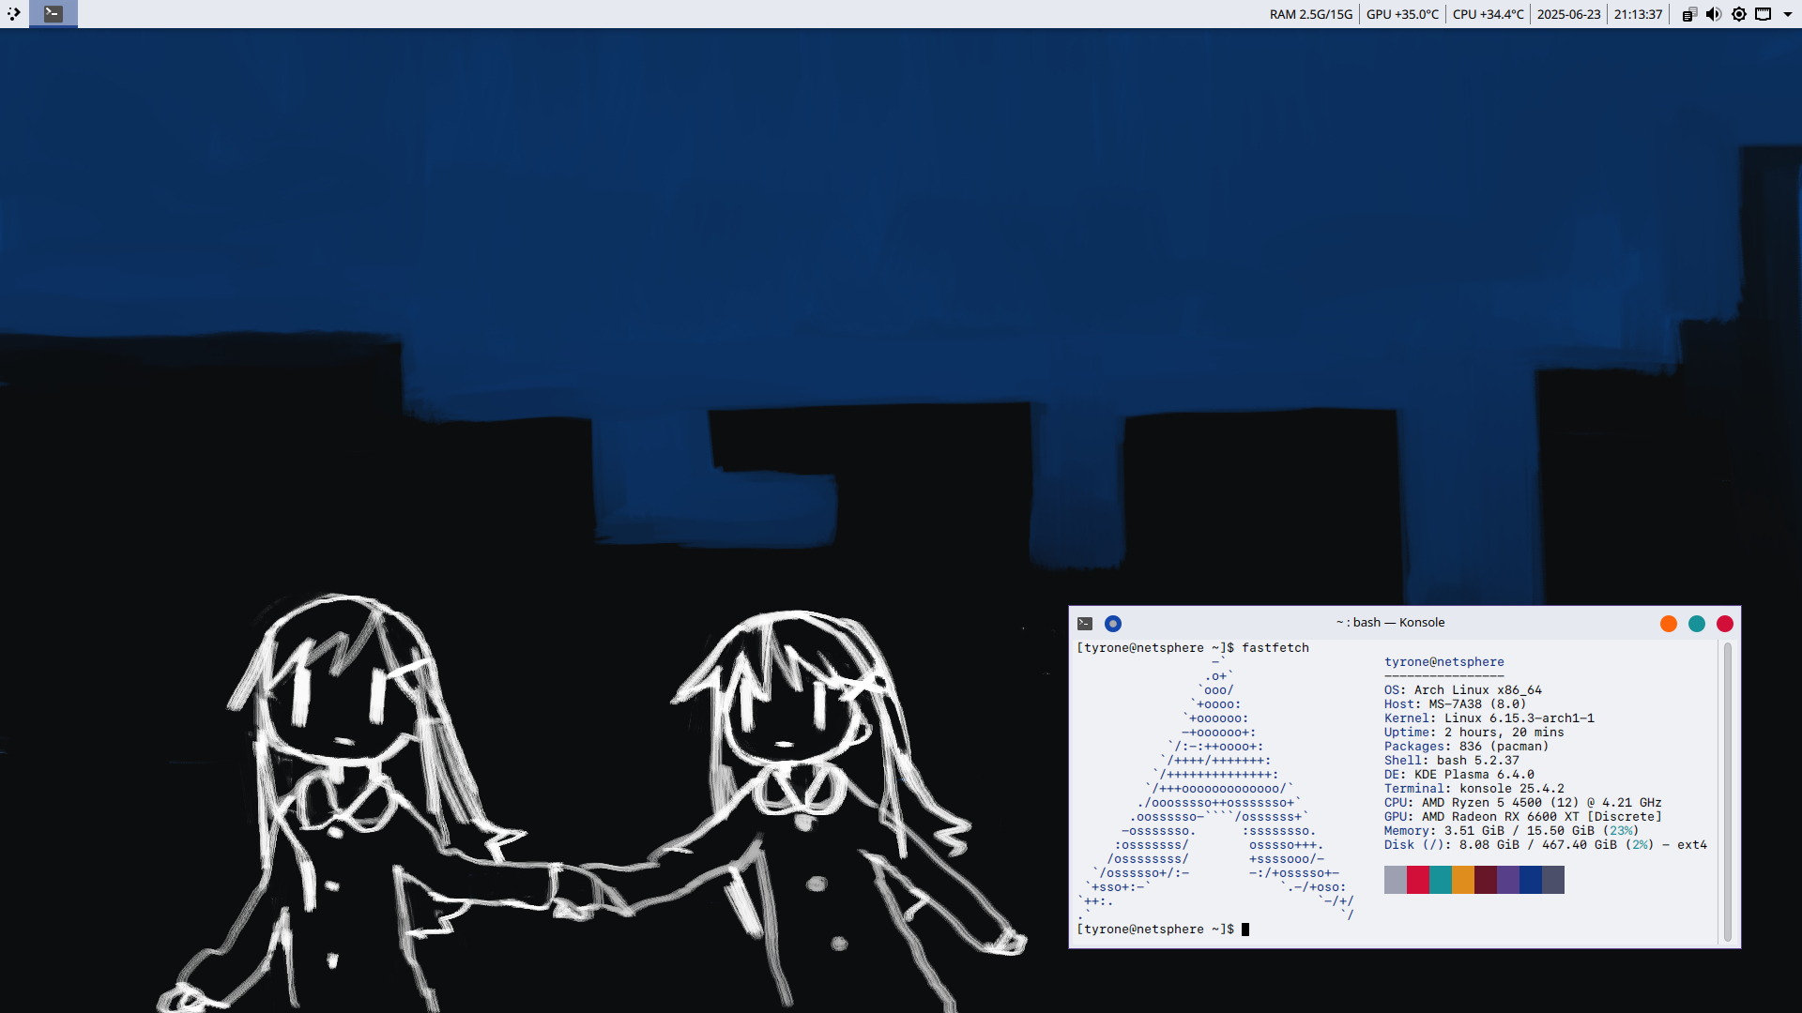
Task: Open the audio volume tray icon
Action: tap(1713, 14)
